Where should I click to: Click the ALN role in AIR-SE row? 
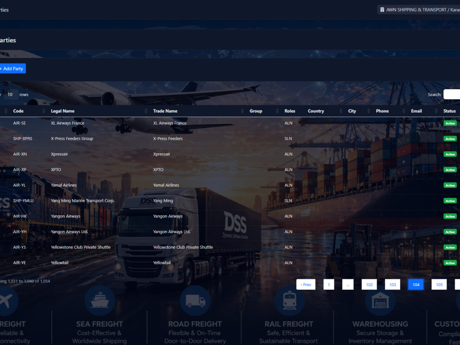pos(288,123)
